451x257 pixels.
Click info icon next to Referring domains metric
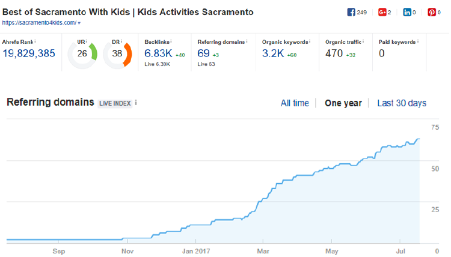click(247, 41)
